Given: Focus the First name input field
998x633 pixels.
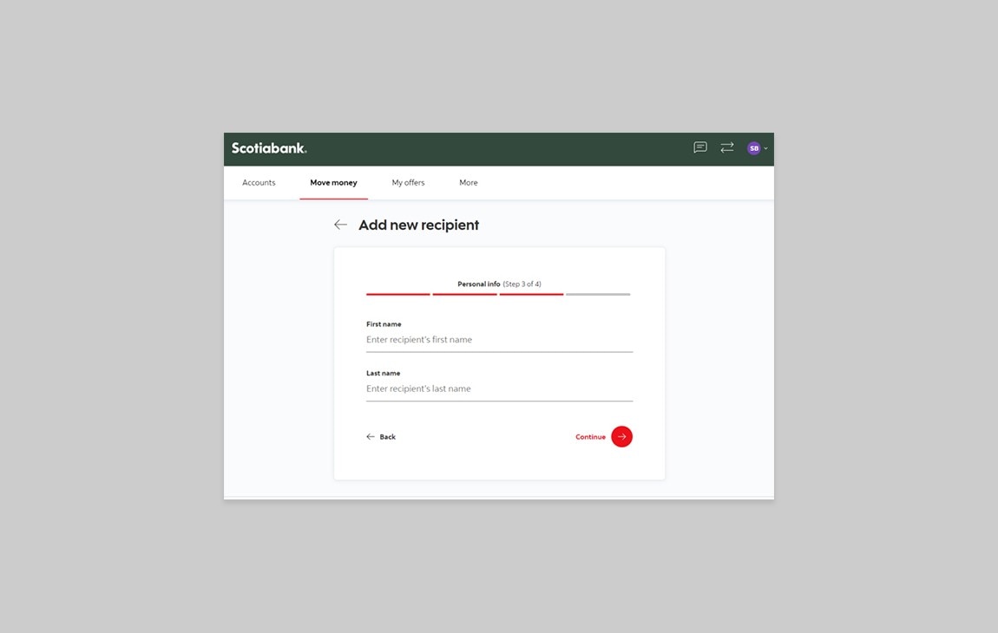Looking at the screenshot, I should pos(500,340).
